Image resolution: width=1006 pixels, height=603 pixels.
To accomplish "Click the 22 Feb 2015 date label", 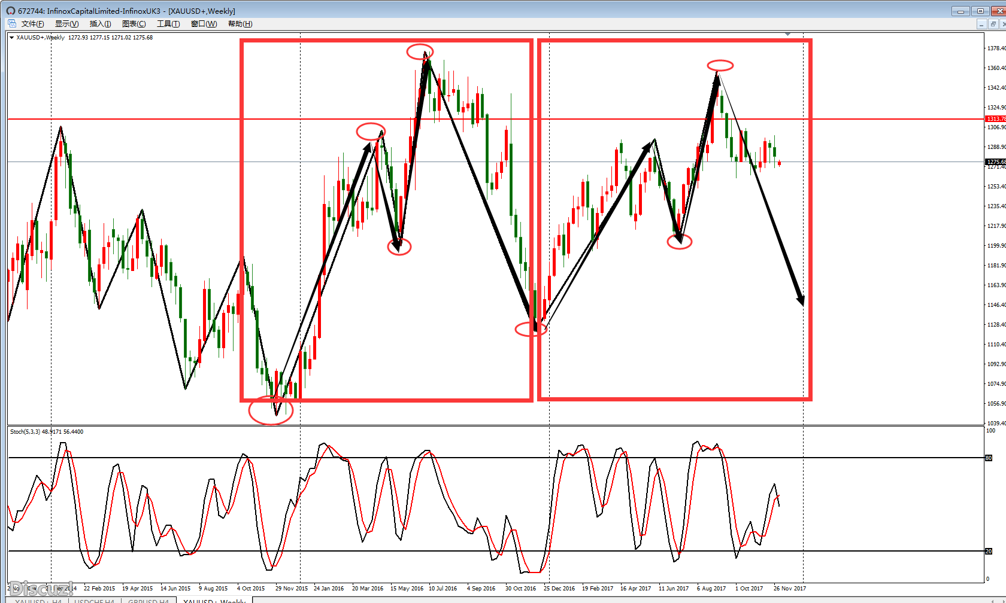I will (99, 589).
